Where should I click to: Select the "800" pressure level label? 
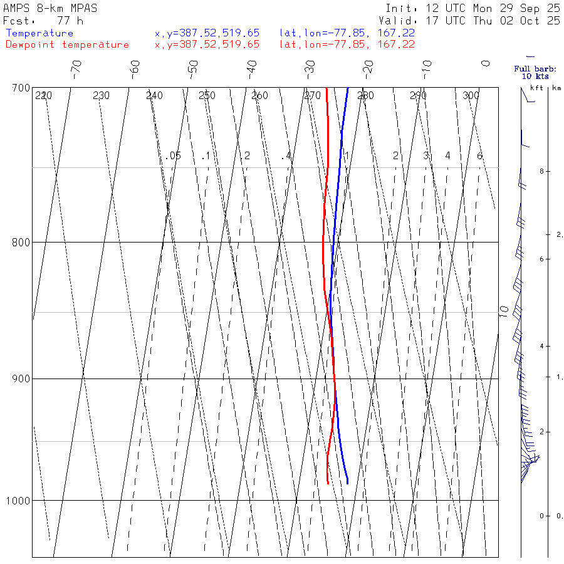[x=21, y=243]
